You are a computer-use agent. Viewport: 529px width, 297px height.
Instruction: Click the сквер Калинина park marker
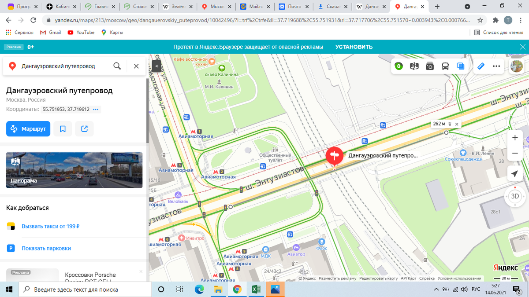point(221,68)
